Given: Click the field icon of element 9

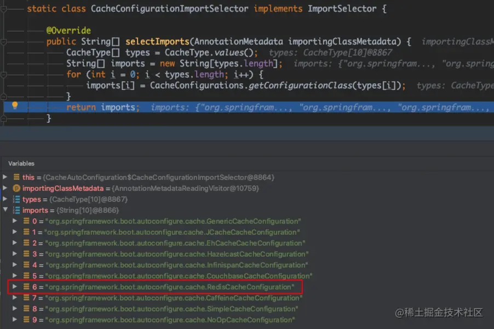Looking at the screenshot, I should (x=26, y=320).
